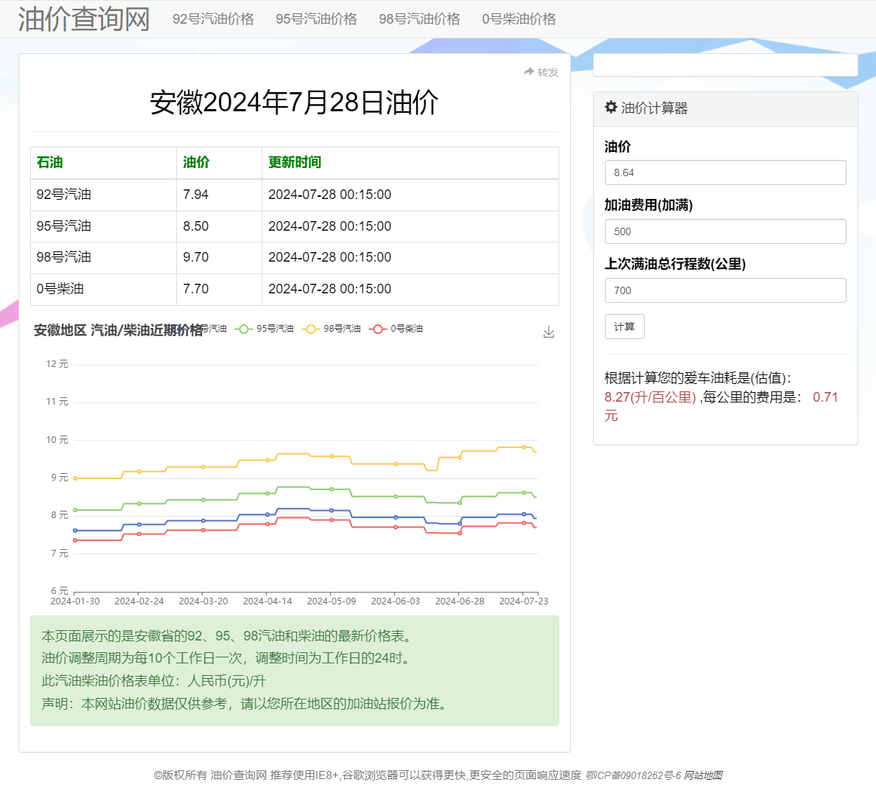Toggle 0号柴油 series via legend label
876x796 pixels.
(x=407, y=329)
